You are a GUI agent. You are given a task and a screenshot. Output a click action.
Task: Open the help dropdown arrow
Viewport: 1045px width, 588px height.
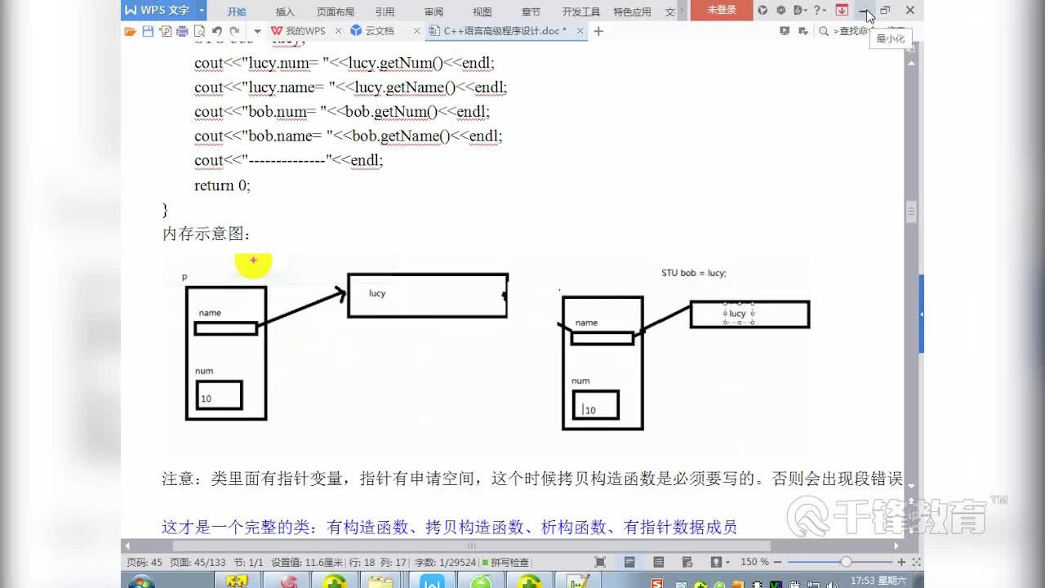click(x=823, y=10)
